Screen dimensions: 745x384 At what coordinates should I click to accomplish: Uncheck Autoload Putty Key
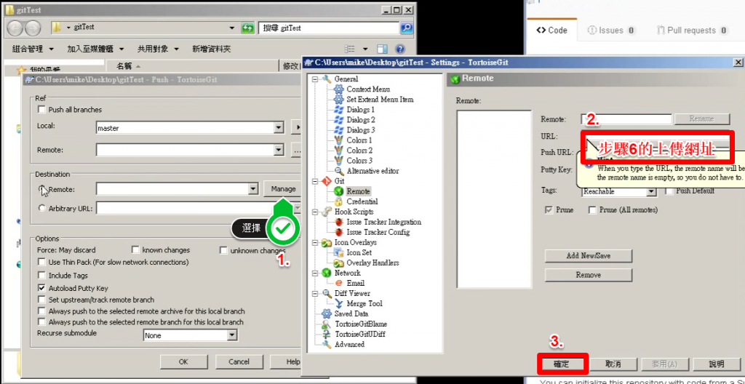41,288
